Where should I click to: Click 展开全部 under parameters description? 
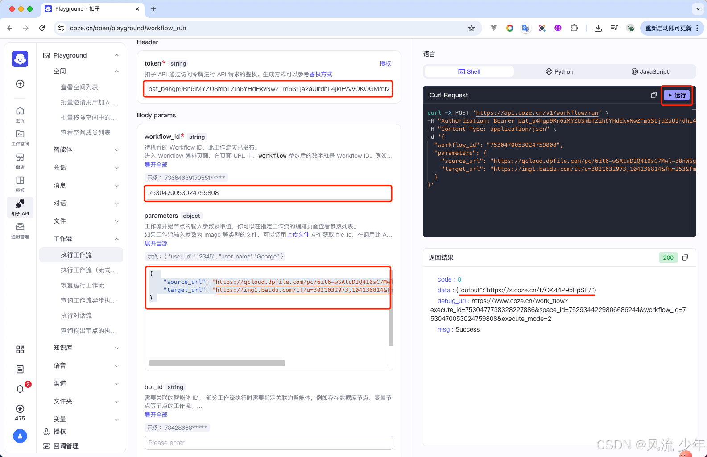coord(156,243)
